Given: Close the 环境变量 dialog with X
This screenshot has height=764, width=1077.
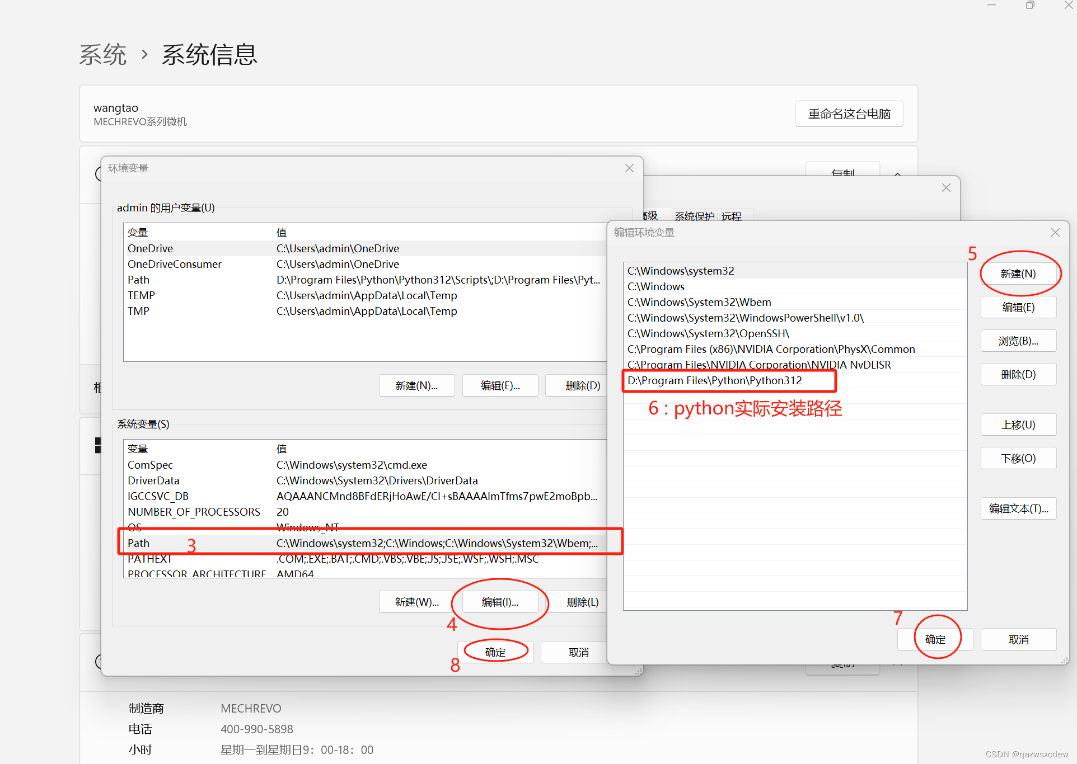Looking at the screenshot, I should point(629,168).
